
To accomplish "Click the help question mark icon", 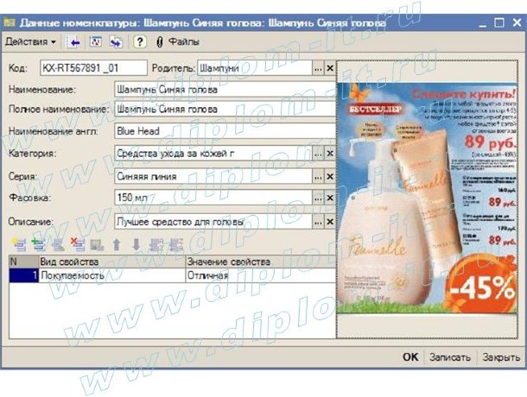I will [139, 41].
